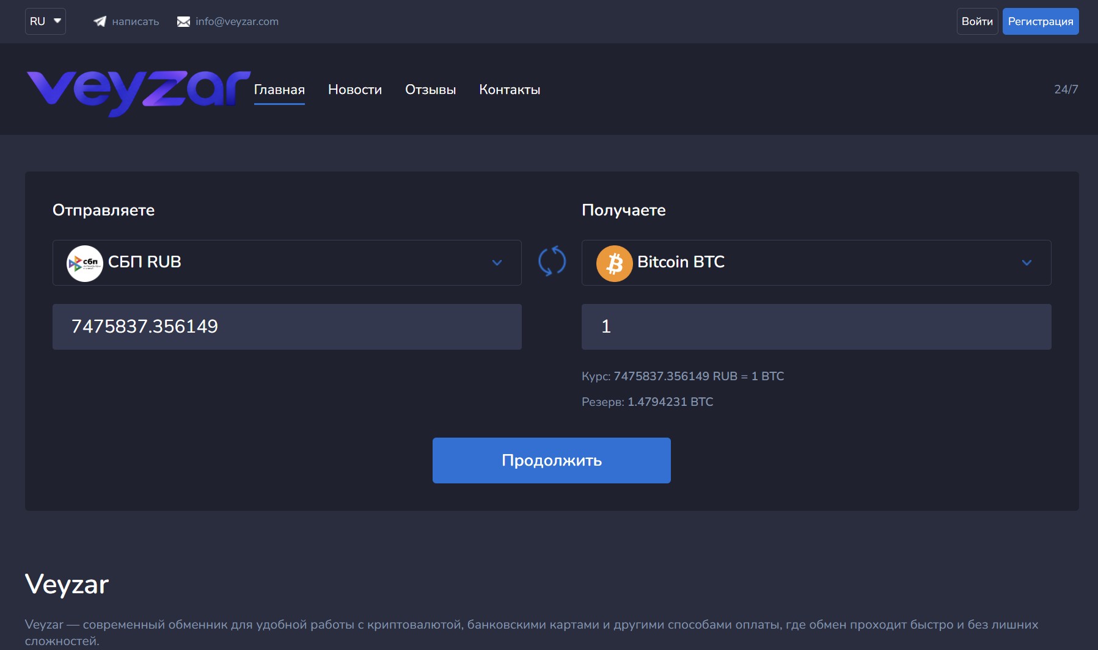The height and width of the screenshot is (650, 1098).
Task: Click the orange Bitcoin logo icon
Action: [614, 263]
